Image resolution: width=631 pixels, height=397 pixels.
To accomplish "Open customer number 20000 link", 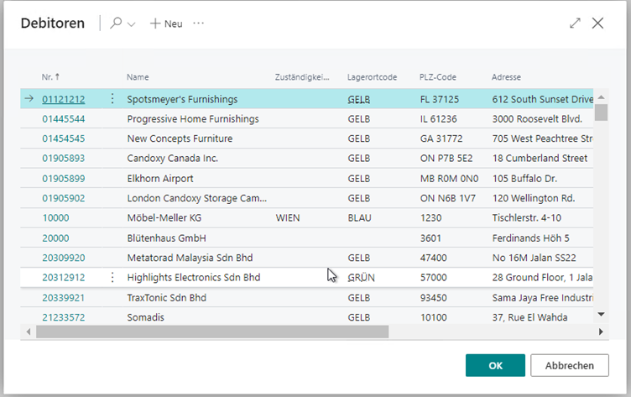I will click(55, 238).
